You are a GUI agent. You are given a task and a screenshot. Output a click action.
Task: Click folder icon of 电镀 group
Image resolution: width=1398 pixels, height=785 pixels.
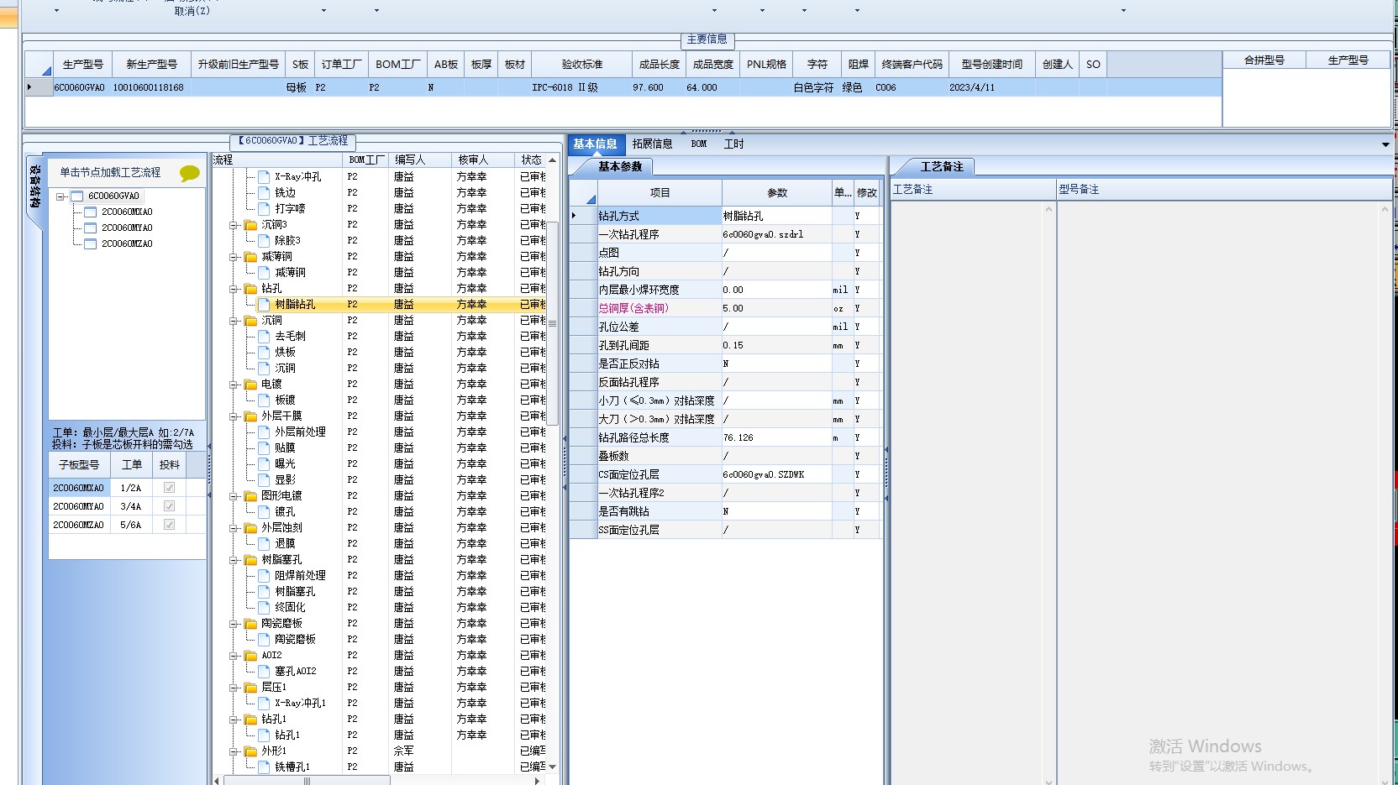click(x=250, y=385)
